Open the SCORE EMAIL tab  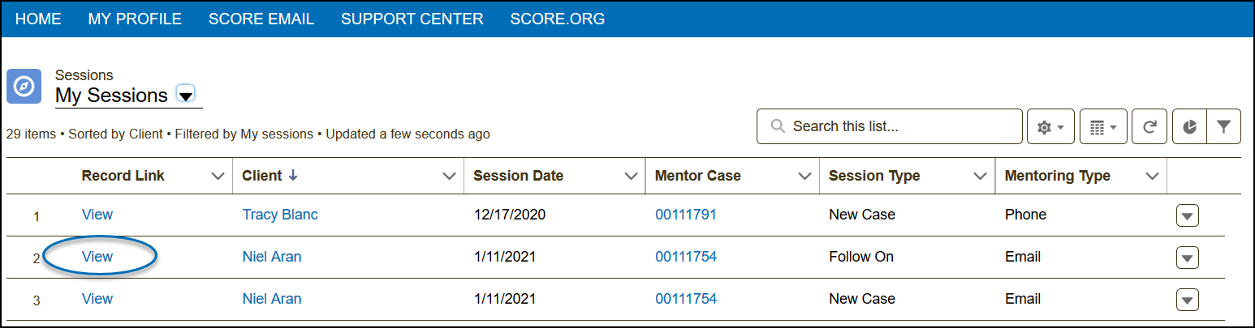click(261, 19)
